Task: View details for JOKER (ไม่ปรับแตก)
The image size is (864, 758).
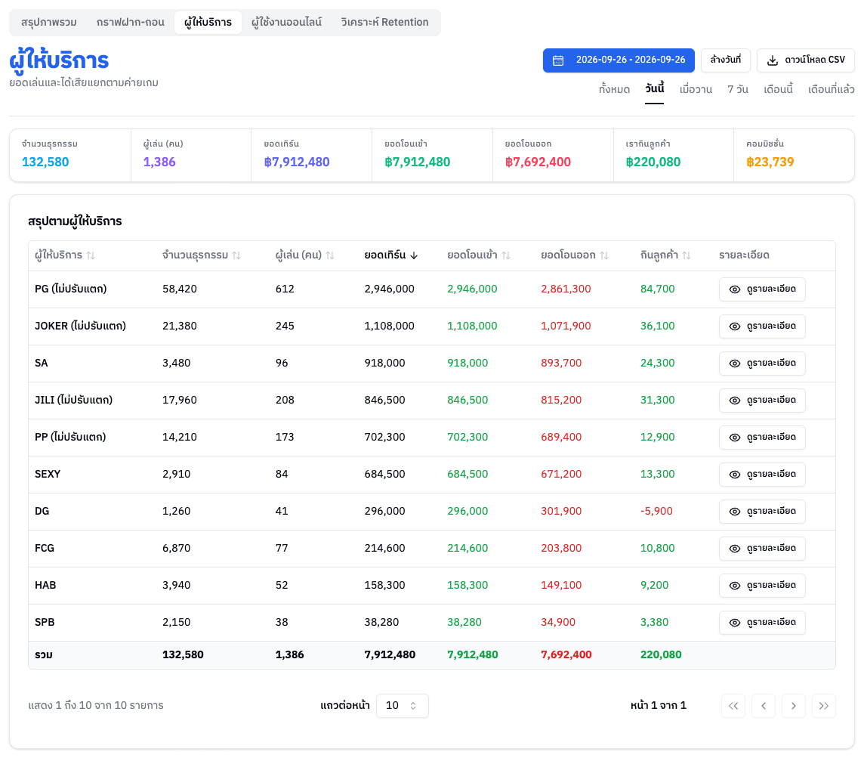Action: click(762, 326)
